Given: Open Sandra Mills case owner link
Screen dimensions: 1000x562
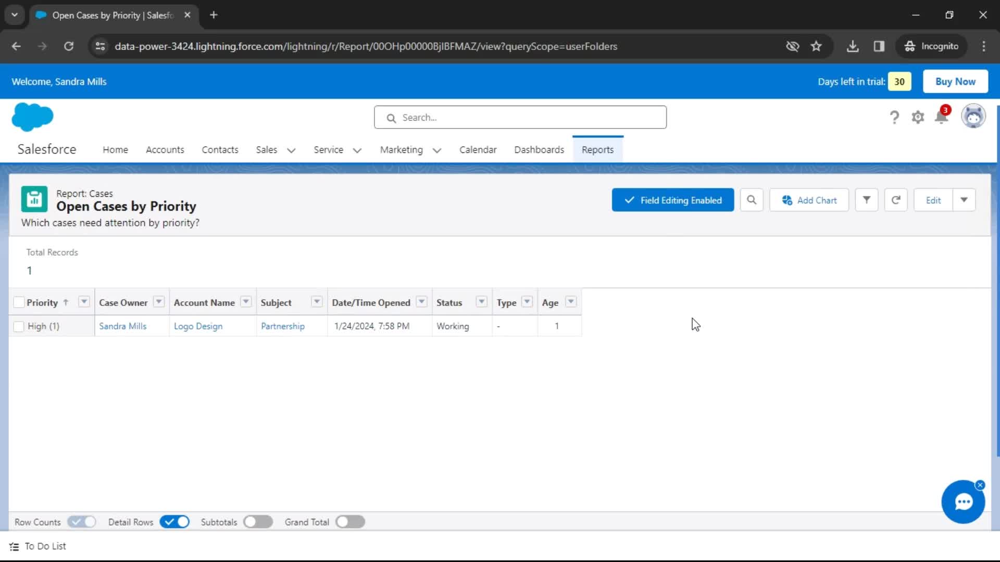Looking at the screenshot, I should tap(123, 326).
